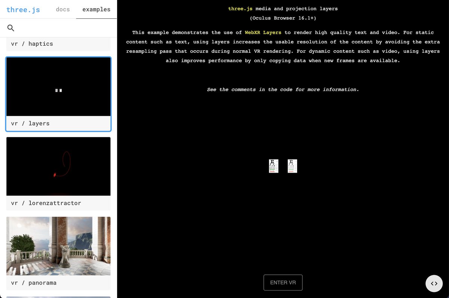The width and height of the screenshot is (449, 298).
Task: Select the three.js logo
Action: tap(23, 9)
